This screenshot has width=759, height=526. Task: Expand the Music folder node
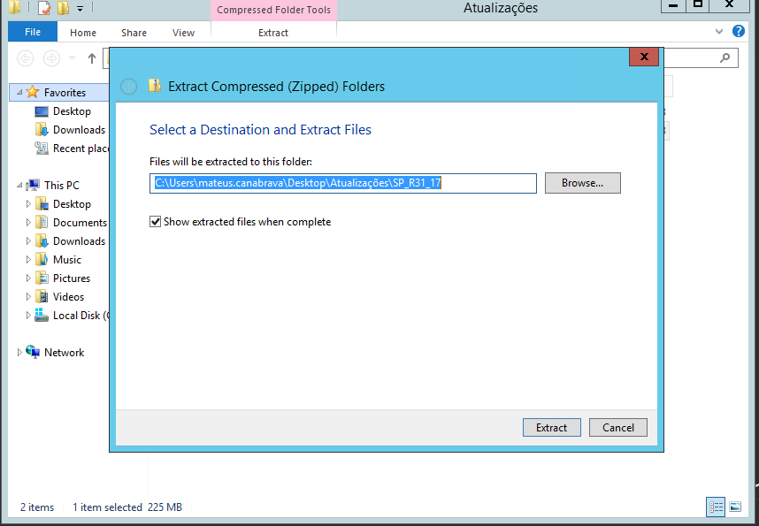(28, 259)
